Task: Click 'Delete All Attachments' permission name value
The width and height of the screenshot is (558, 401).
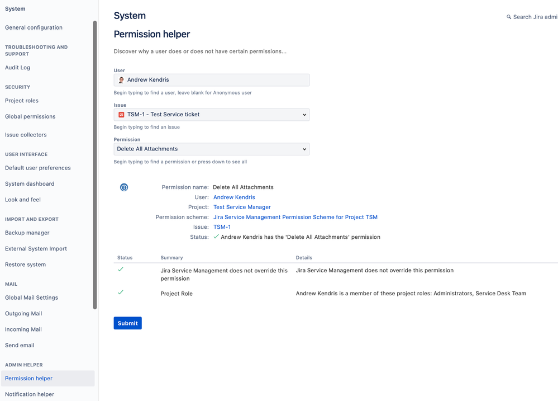Action: pos(243,187)
